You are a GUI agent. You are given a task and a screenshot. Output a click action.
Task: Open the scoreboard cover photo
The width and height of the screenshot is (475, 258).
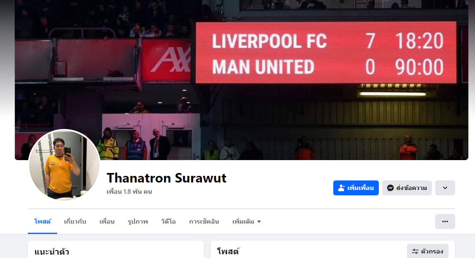click(242, 80)
